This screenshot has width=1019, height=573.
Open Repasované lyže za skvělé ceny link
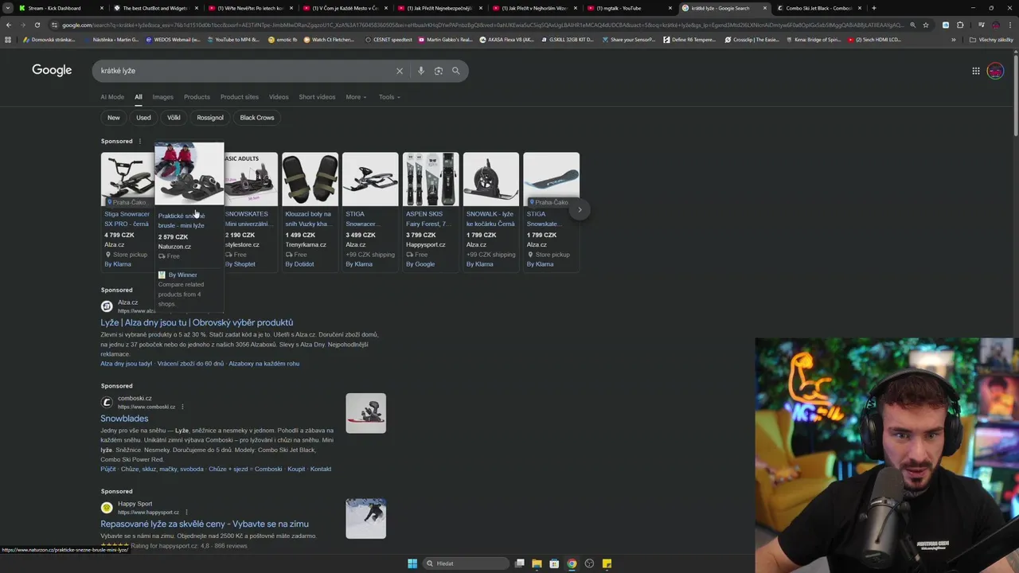205,524
